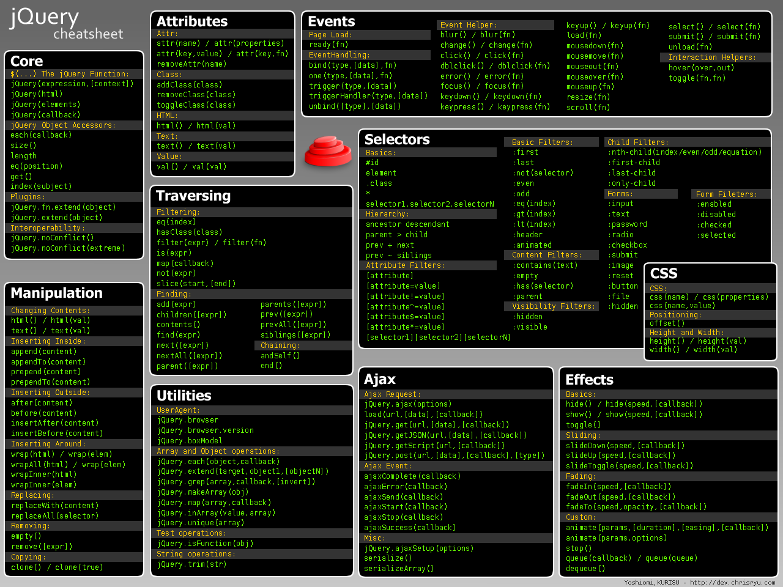The image size is (783, 587).
Task: Click the jQuery cheatsheet logo
Action: tap(66, 23)
